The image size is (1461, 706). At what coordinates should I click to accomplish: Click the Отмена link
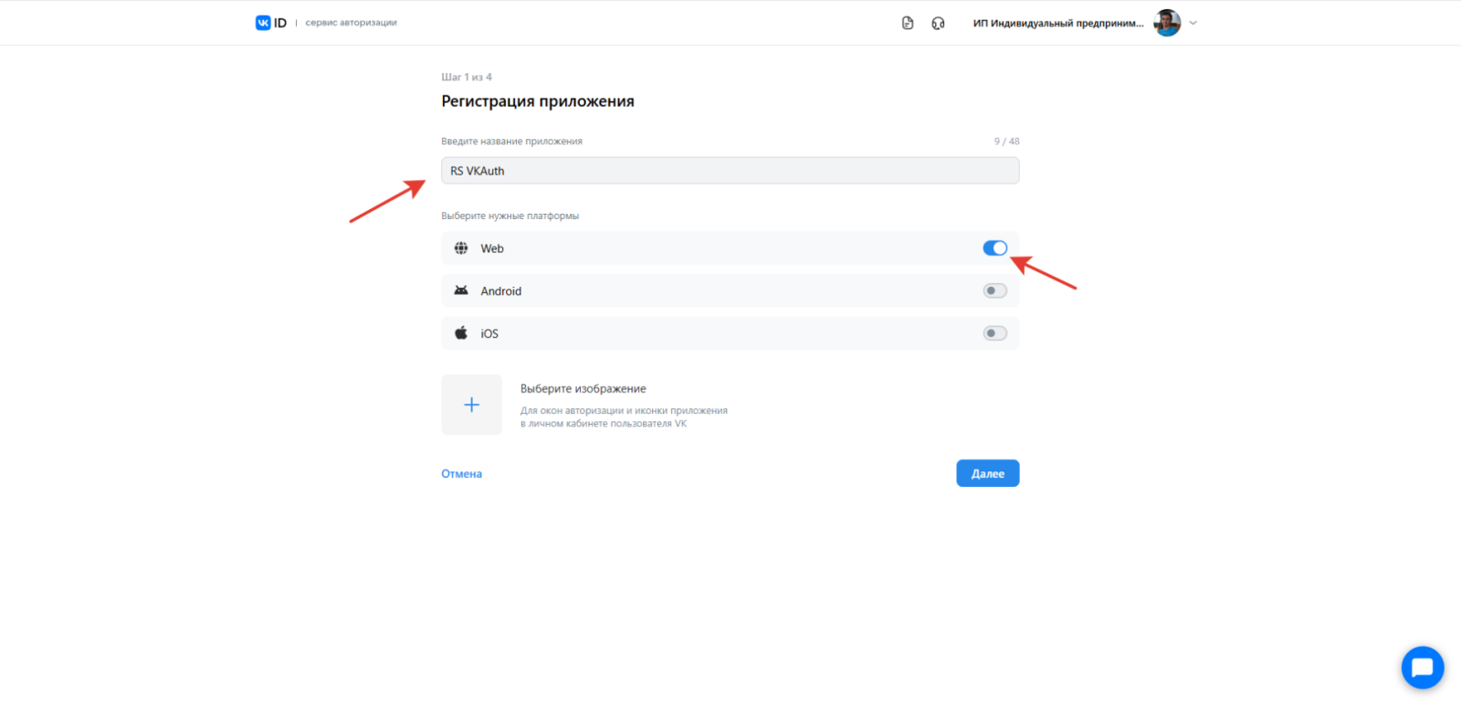(461, 474)
